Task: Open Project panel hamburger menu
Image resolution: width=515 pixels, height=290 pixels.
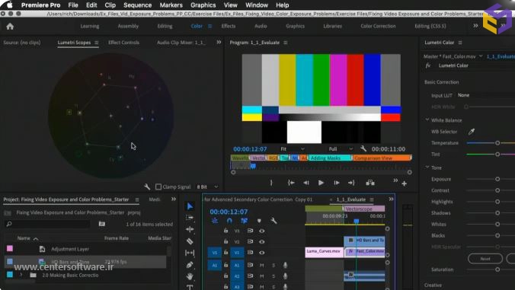Action: tap(137, 199)
